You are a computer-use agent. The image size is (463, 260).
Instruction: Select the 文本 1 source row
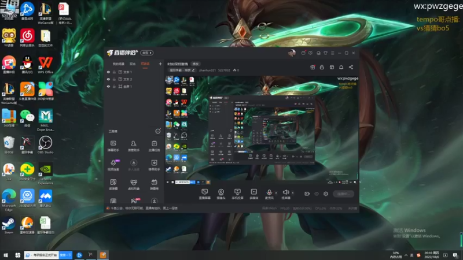(134, 72)
